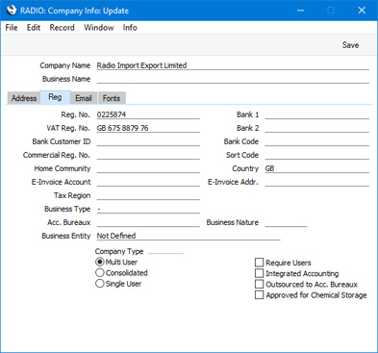Click the Home Community field
The height and width of the screenshot is (353, 378).
click(148, 168)
